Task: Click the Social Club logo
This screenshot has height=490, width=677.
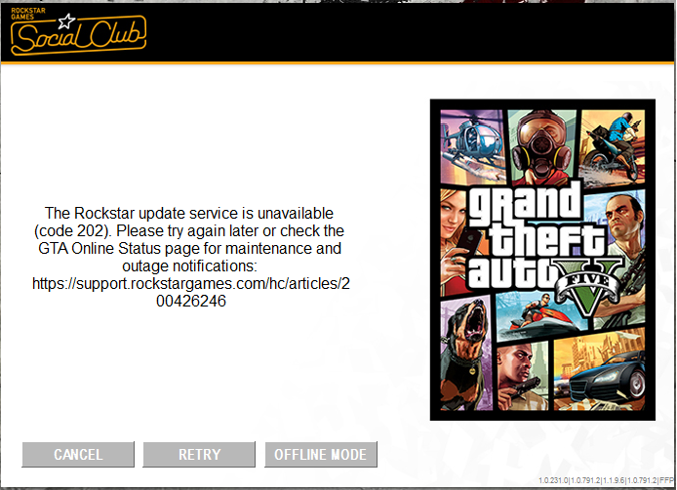Action: [x=78, y=31]
